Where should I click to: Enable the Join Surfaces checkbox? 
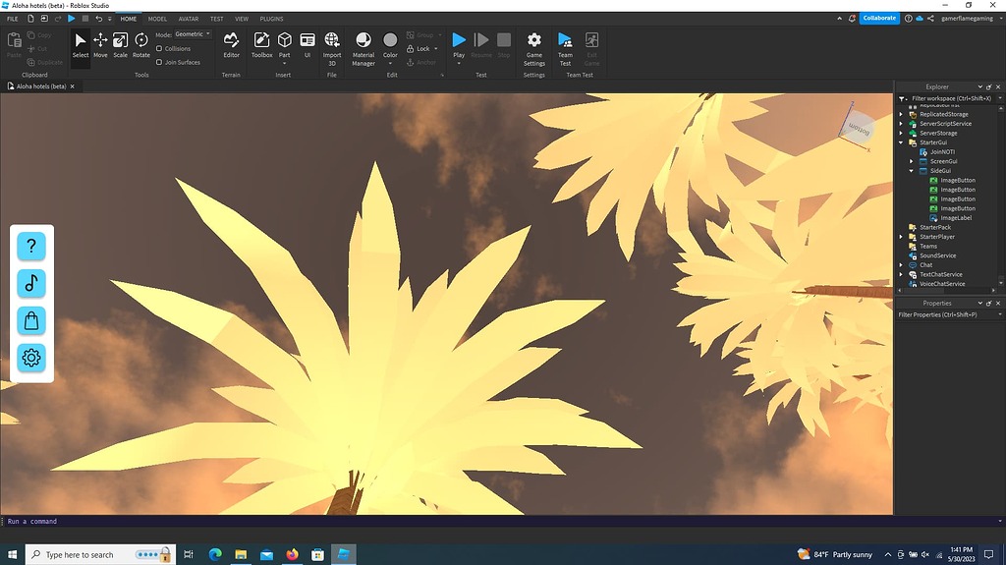159,62
